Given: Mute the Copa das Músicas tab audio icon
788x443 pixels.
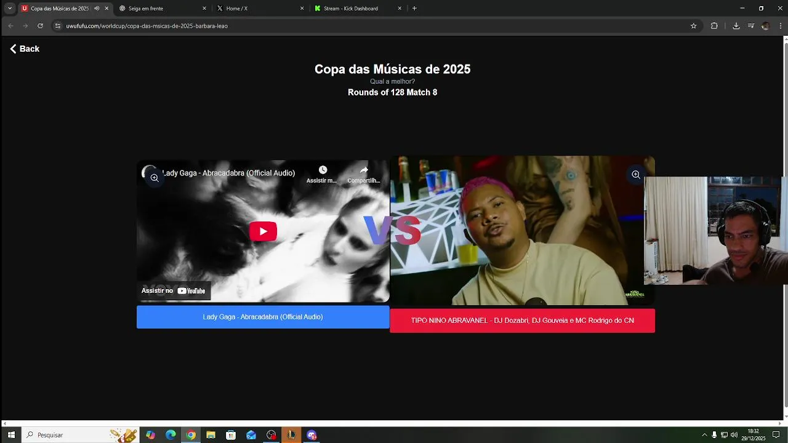Looking at the screenshot, I should pos(97,9).
